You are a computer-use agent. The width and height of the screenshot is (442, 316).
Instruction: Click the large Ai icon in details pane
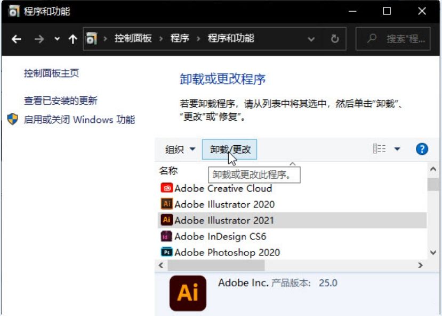click(188, 293)
